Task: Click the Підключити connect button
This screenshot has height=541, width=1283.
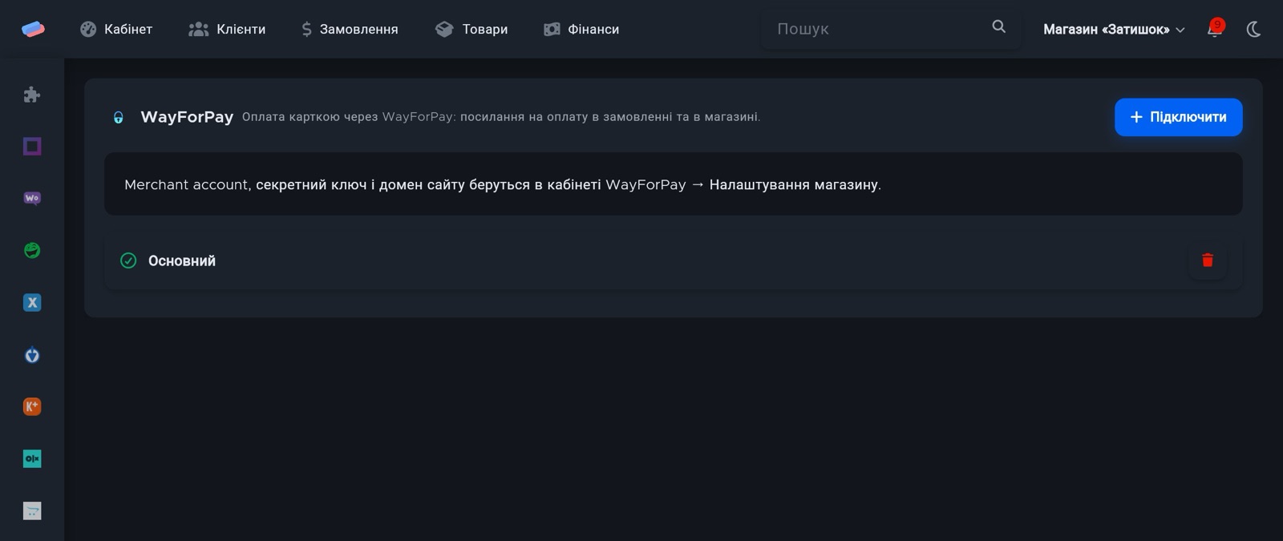Action: tap(1178, 117)
